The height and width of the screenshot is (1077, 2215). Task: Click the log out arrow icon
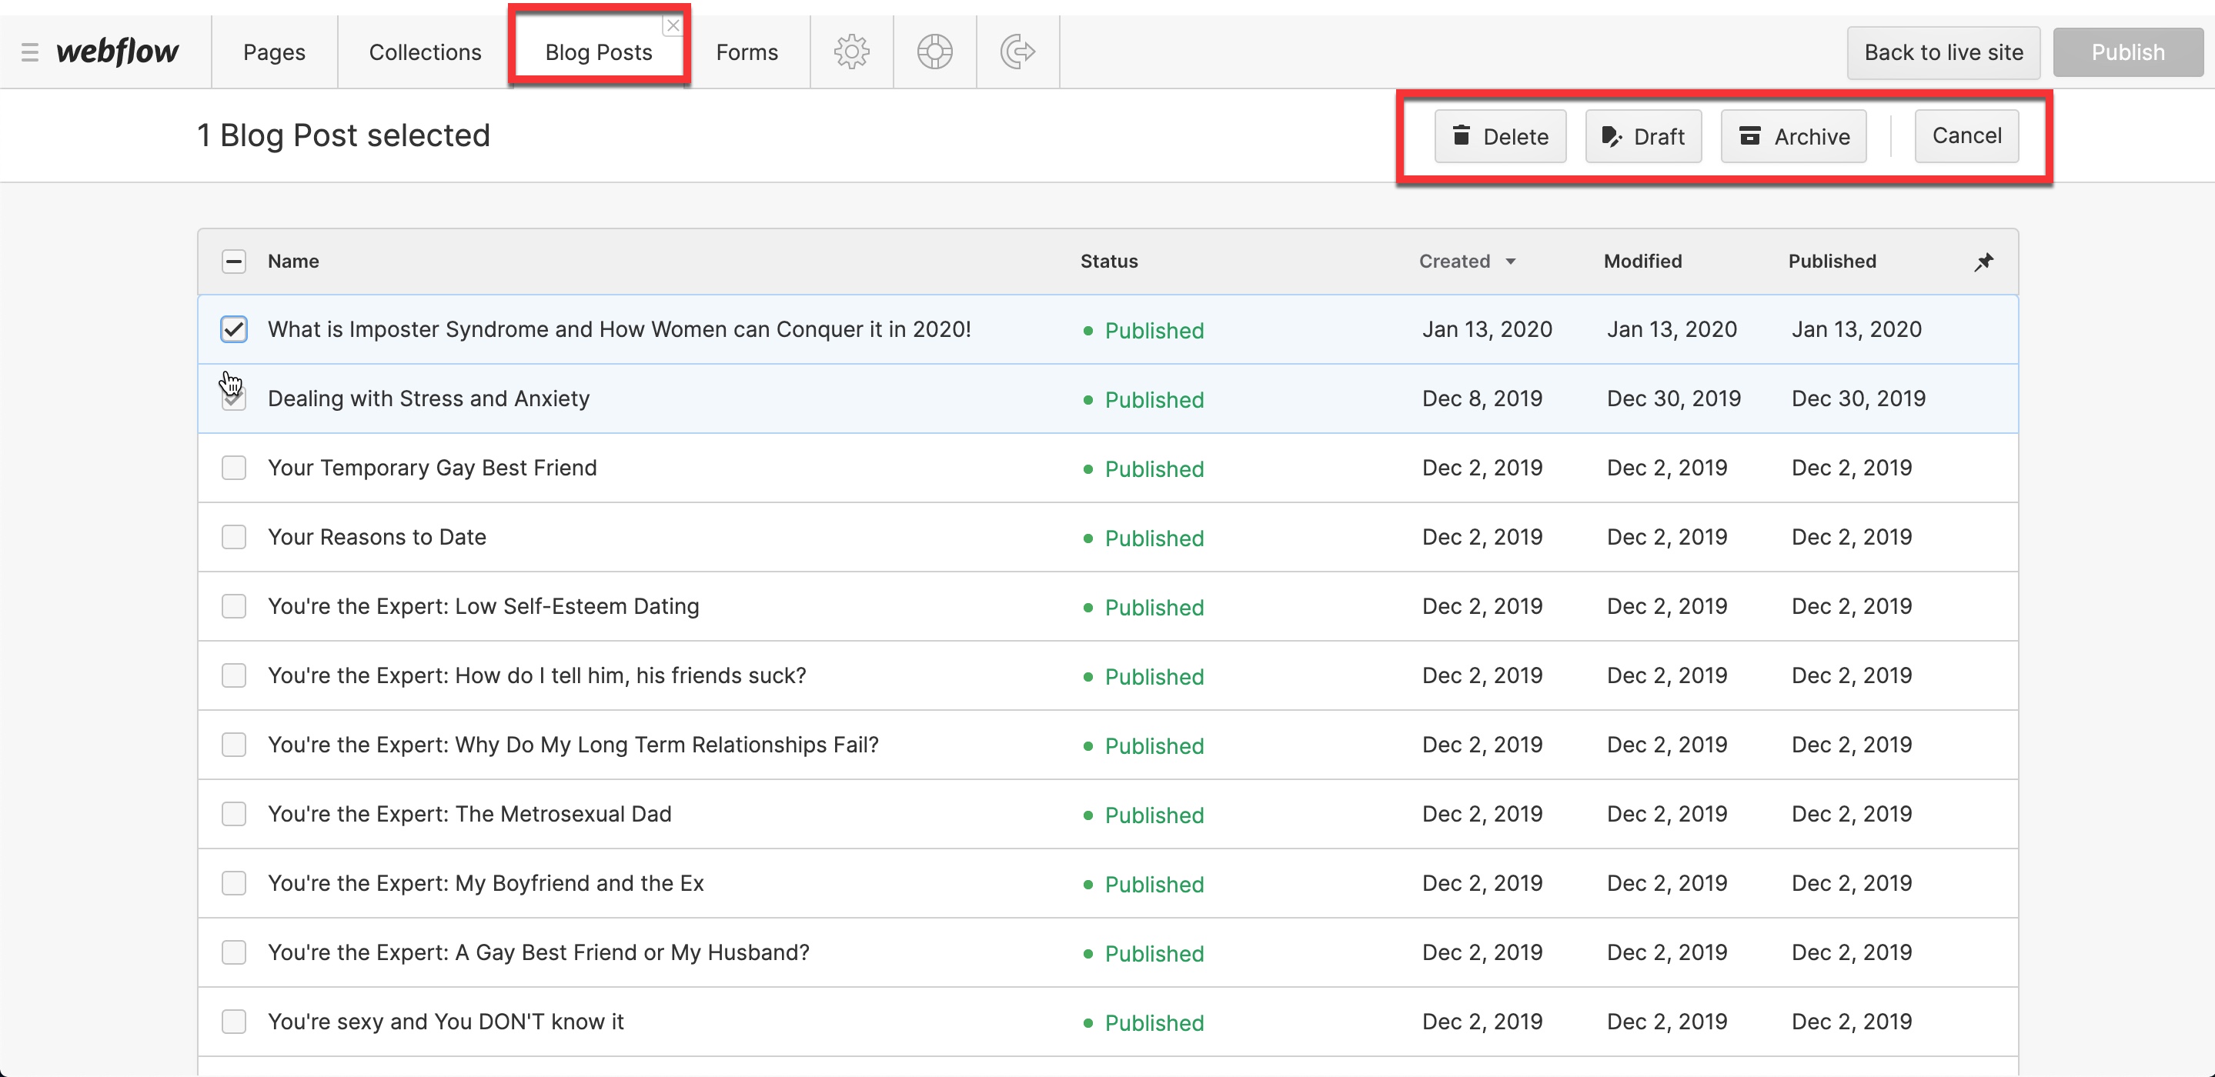pyautogui.click(x=1018, y=52)
